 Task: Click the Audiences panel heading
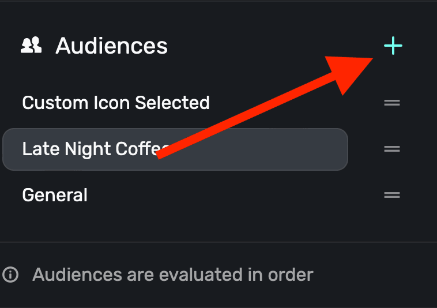coord(111,46)
